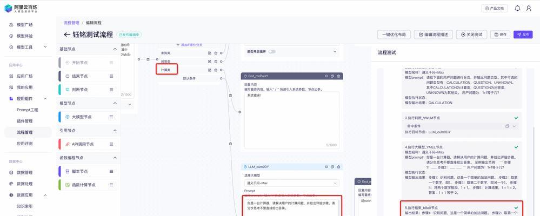Click drag handle icon of 大模型节点
Screen dimensions: 540x216
coord(111,117)
